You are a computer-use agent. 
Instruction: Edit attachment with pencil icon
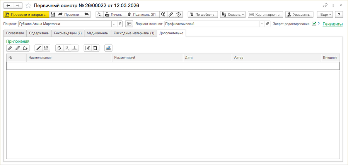[x=39, y=48]
